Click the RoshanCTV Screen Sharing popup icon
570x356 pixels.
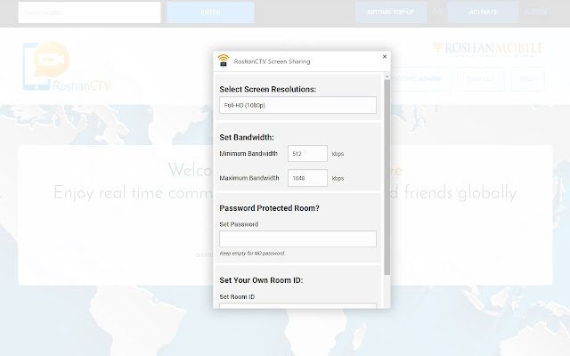tap(224, 61)
